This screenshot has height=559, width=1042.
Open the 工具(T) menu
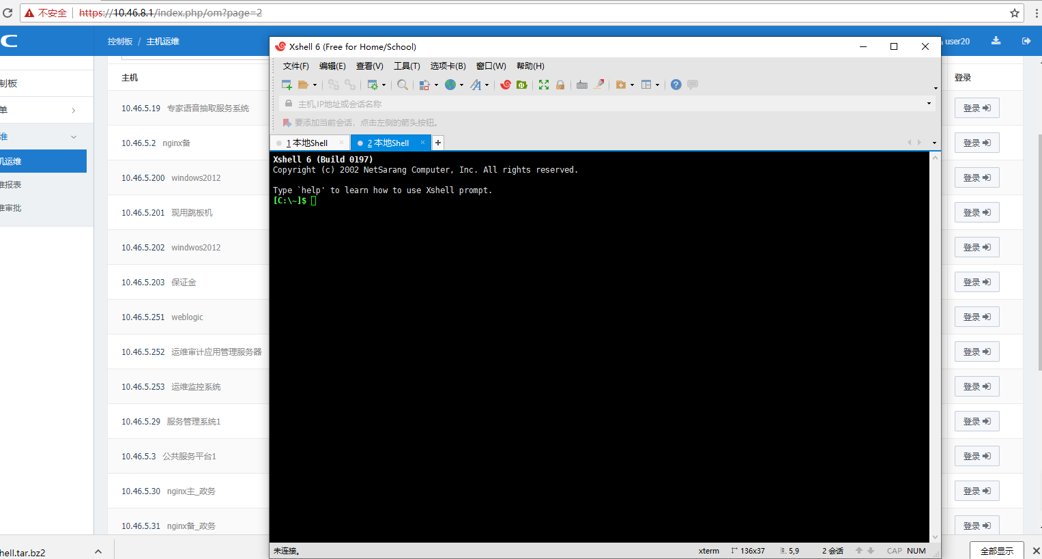407,66
